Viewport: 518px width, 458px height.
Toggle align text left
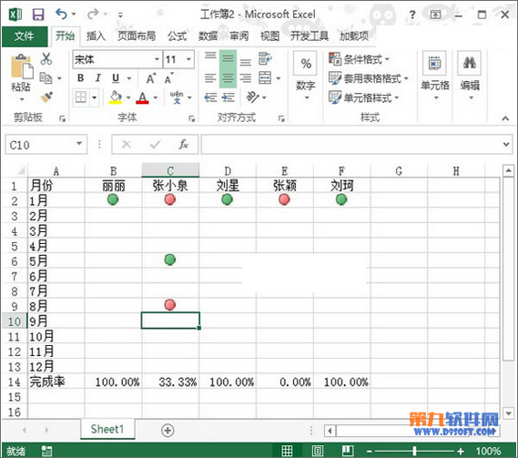click(210, 78)
